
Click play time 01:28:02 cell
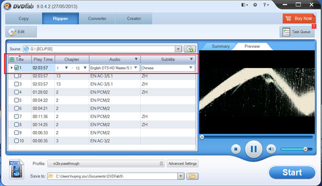coord(40,92)
